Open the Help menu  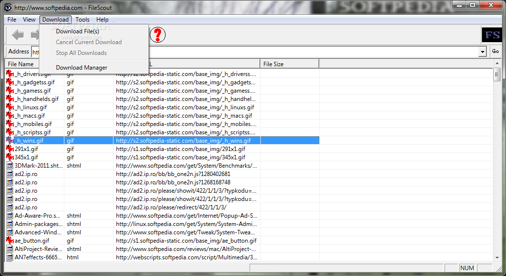coord(102,20)
